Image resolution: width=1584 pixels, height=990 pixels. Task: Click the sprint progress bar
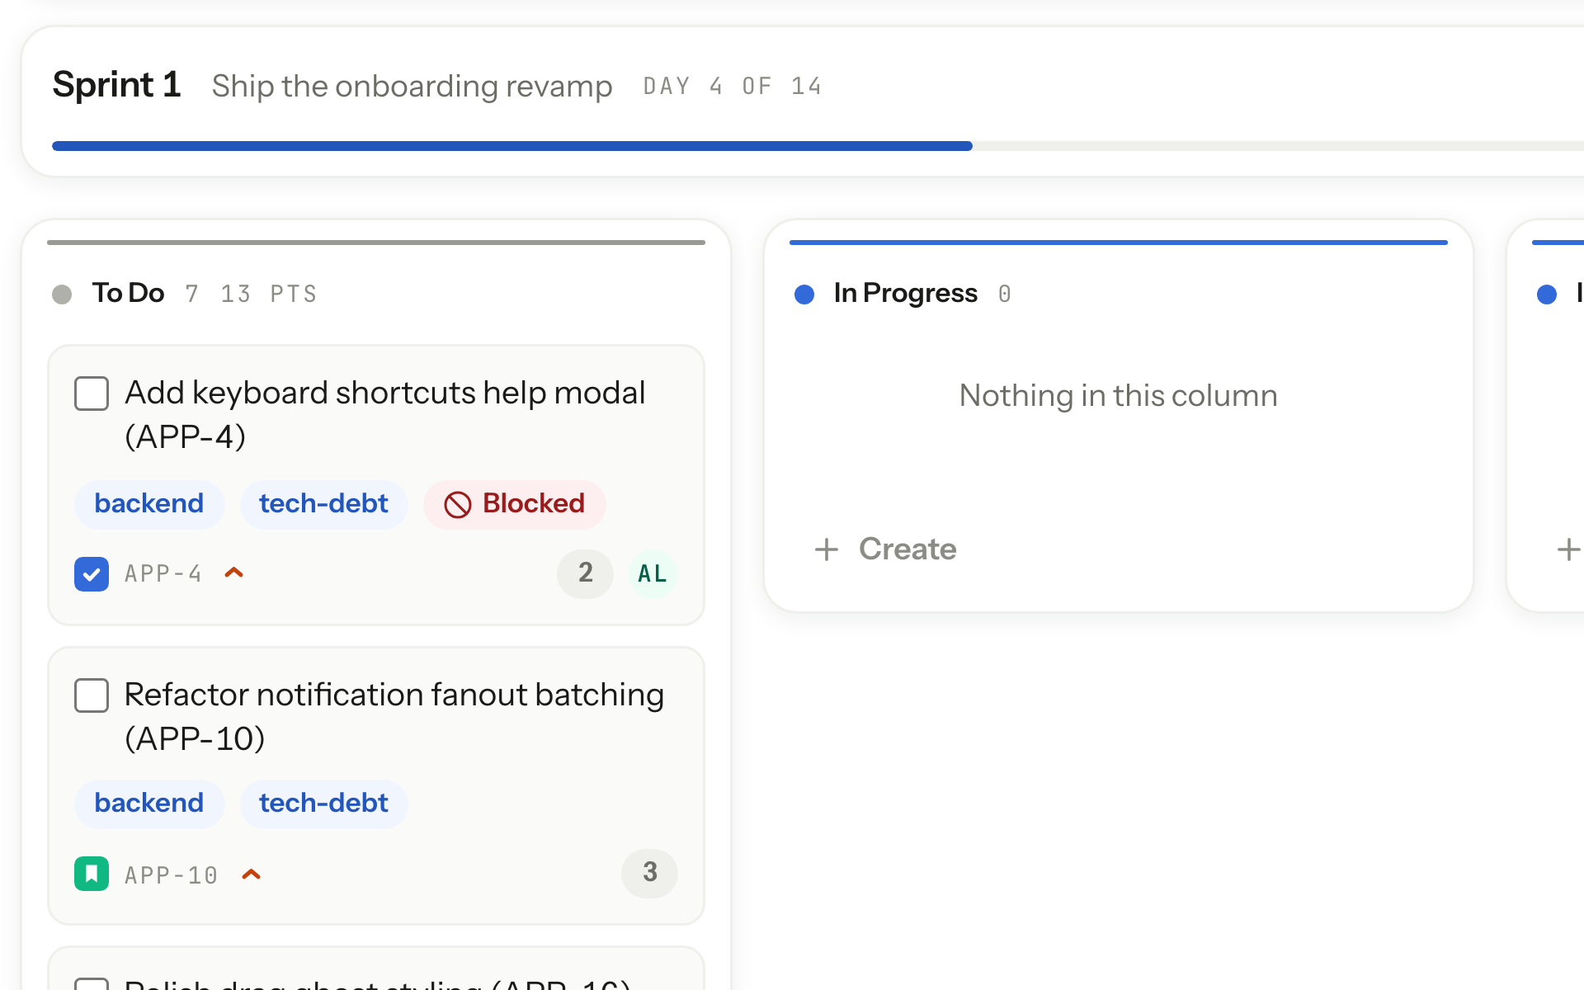(818, 146)
